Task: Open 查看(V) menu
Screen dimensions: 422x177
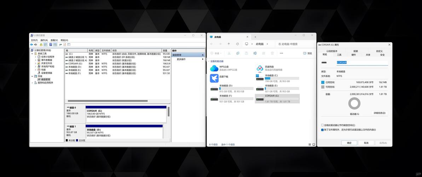Action: coord(54,40)
